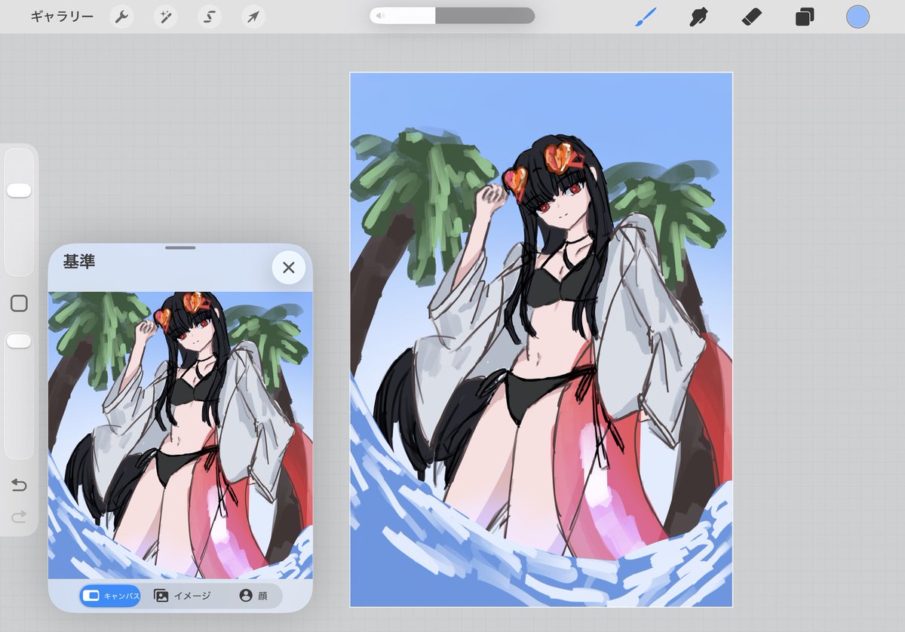Select the Brush tool
Viewport: 905px width, 632px height.
click(645, 17)
